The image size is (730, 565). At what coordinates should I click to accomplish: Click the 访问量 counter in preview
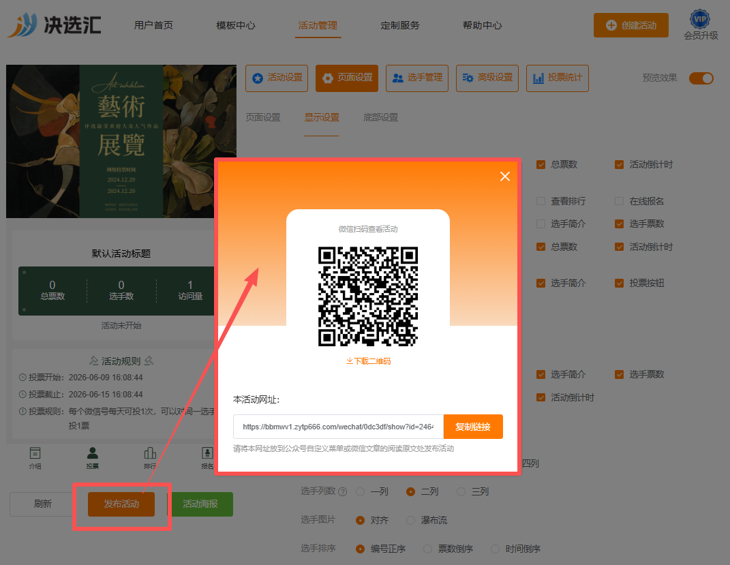pyautogui.click(x=190, y=290)
